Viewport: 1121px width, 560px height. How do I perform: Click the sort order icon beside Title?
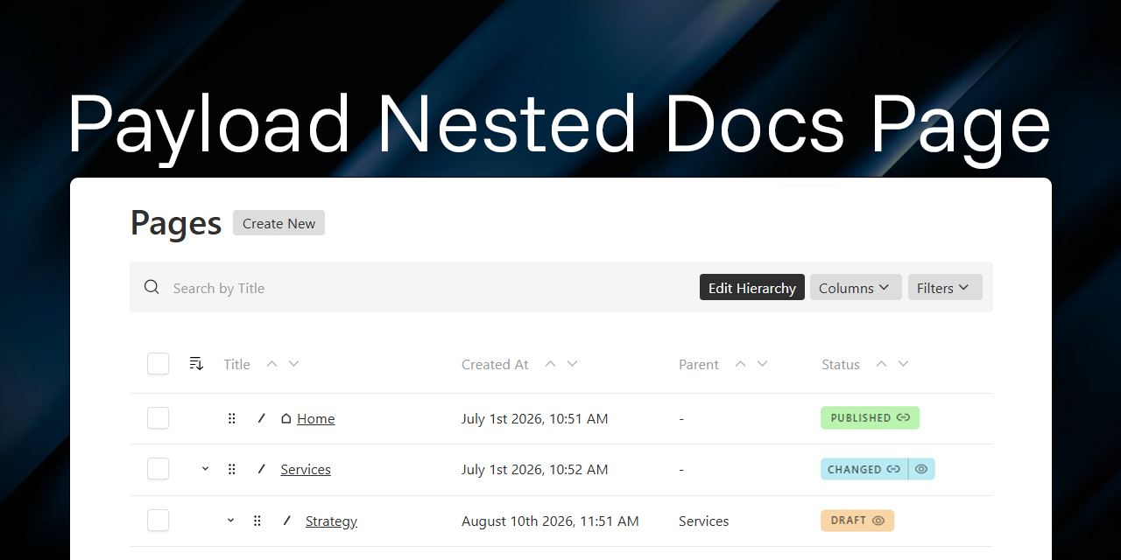tap(196, 364)
